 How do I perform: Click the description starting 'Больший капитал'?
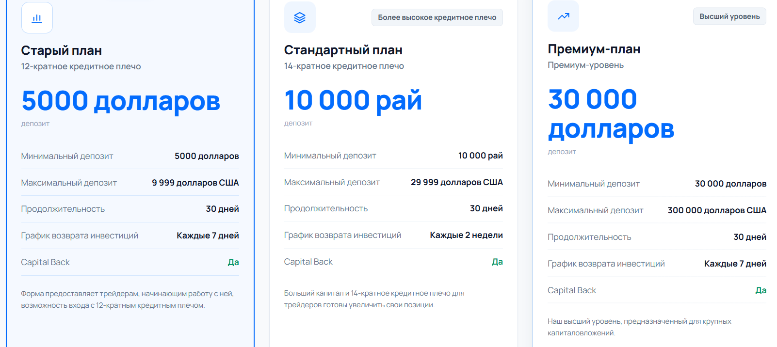coord(374,299)
